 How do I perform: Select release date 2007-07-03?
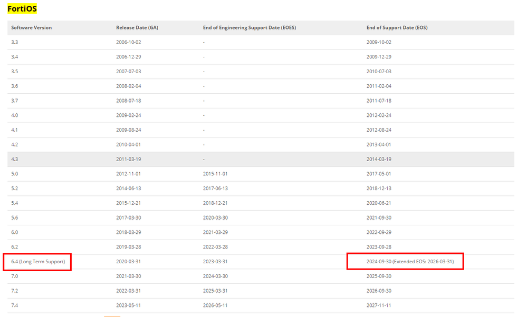pos(129,72)
